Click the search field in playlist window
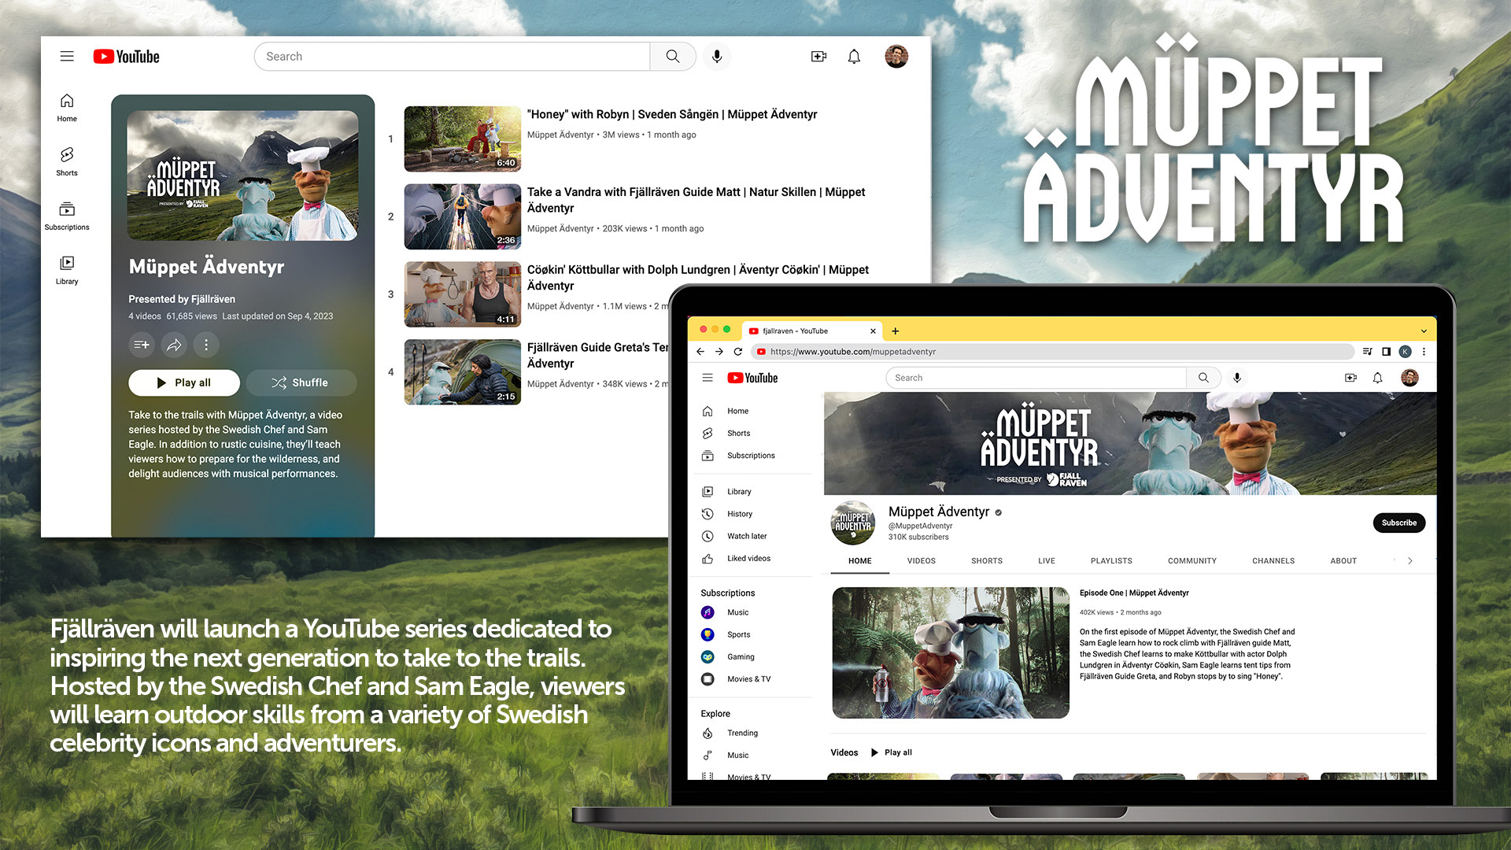1511x850 pixels. pos(452,57)
